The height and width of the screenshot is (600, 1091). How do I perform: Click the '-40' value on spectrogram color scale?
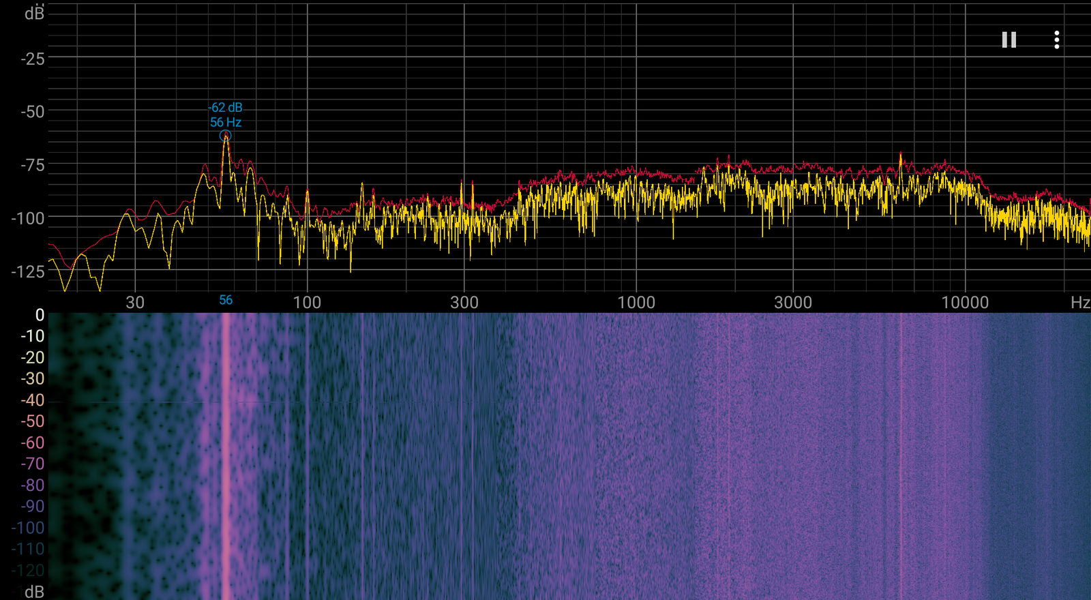coord(33,400)
